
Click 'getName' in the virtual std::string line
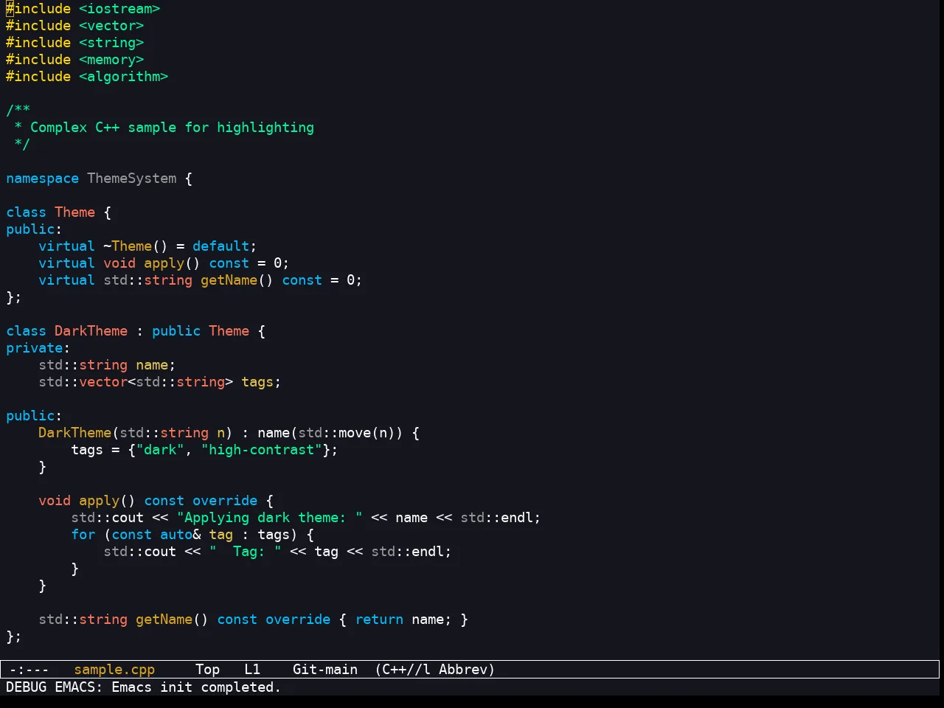[229, 280]
